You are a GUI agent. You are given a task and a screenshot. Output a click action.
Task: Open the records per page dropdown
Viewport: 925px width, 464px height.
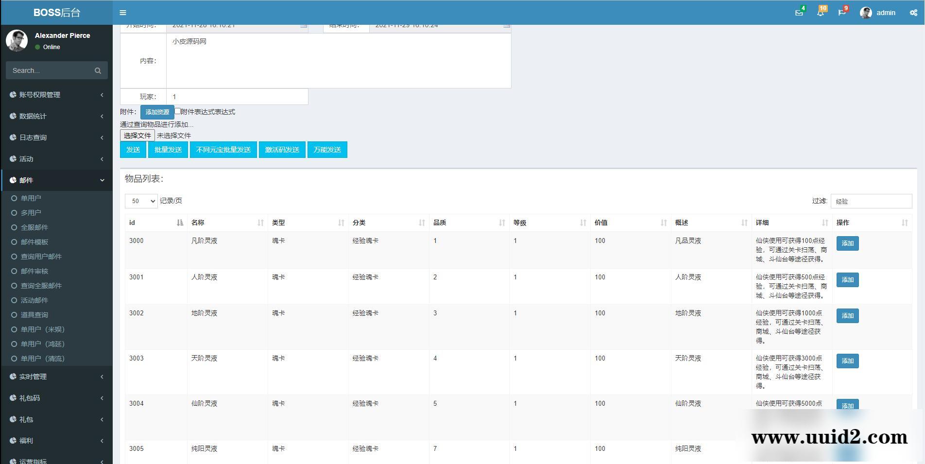[141, 201]
